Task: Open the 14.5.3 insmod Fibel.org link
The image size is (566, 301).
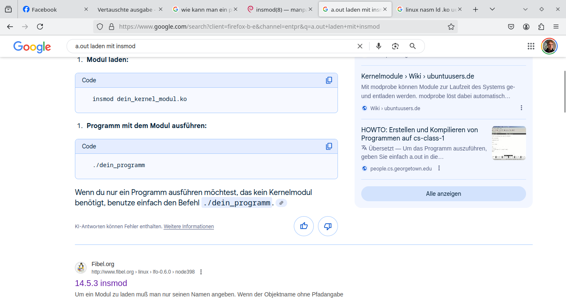Action: pos(101,283)
